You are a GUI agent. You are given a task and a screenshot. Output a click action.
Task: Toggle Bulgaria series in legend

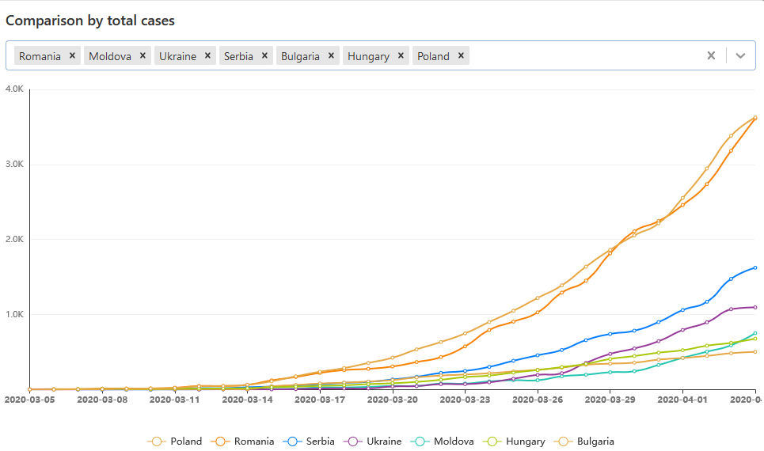coord(586,442)
